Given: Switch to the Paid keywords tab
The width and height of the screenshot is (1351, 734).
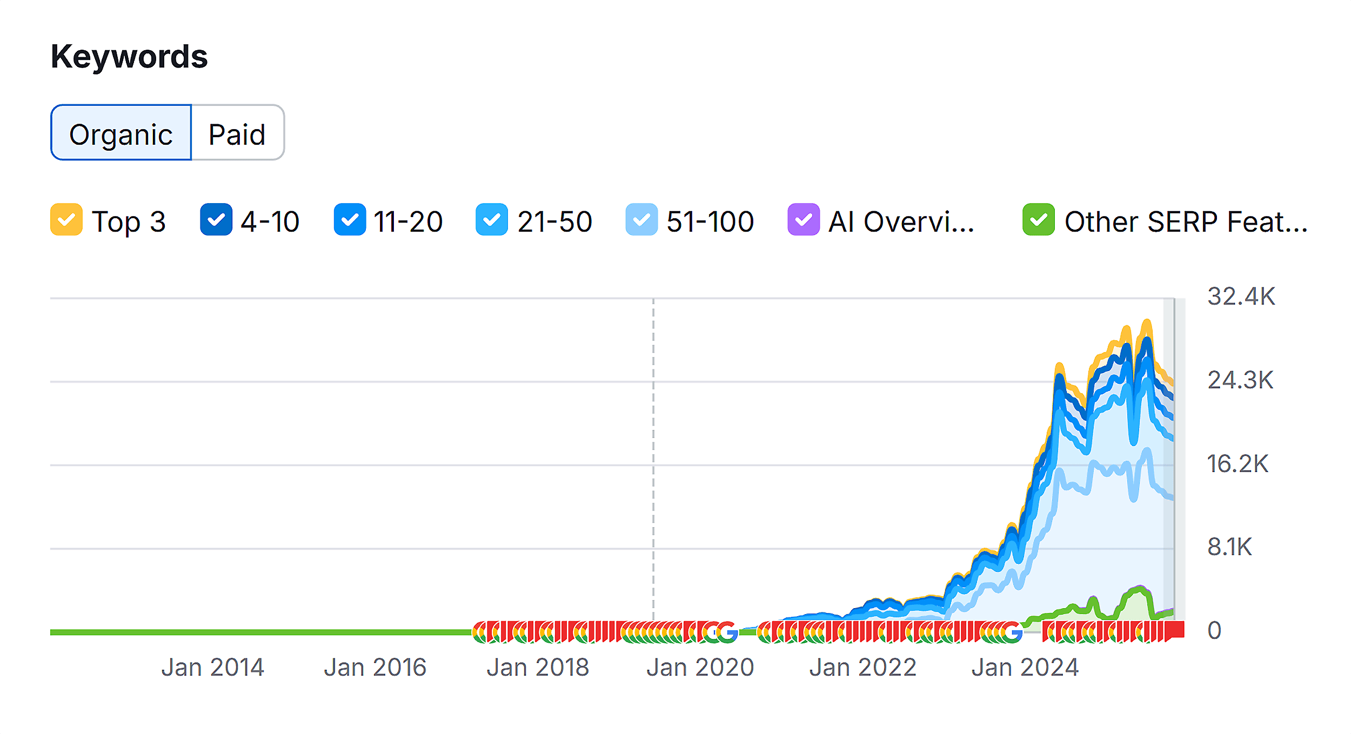Looking at the screenshot, I should point(237,133).
